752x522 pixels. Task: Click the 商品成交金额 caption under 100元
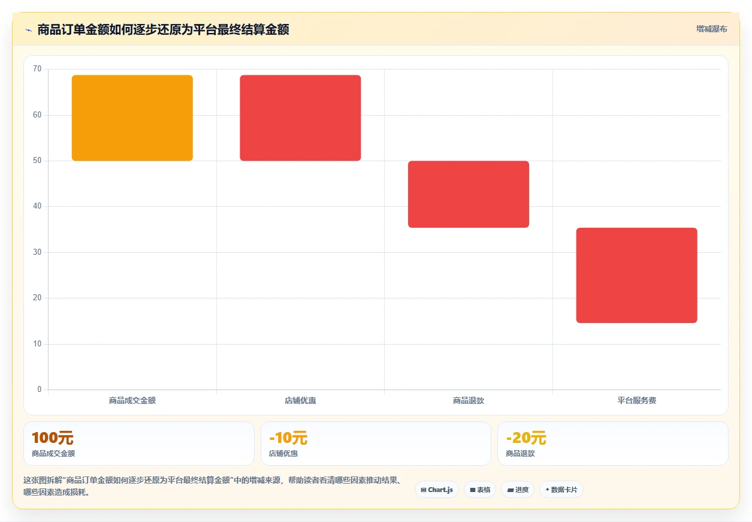pyautogui.click(x=53, y=454)
